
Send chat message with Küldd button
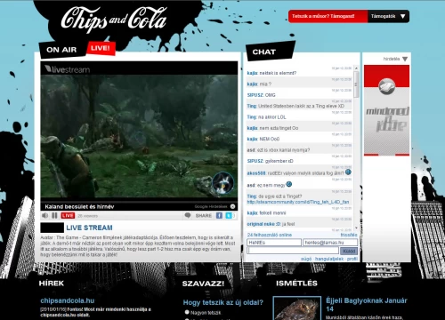tap(349, 251)
